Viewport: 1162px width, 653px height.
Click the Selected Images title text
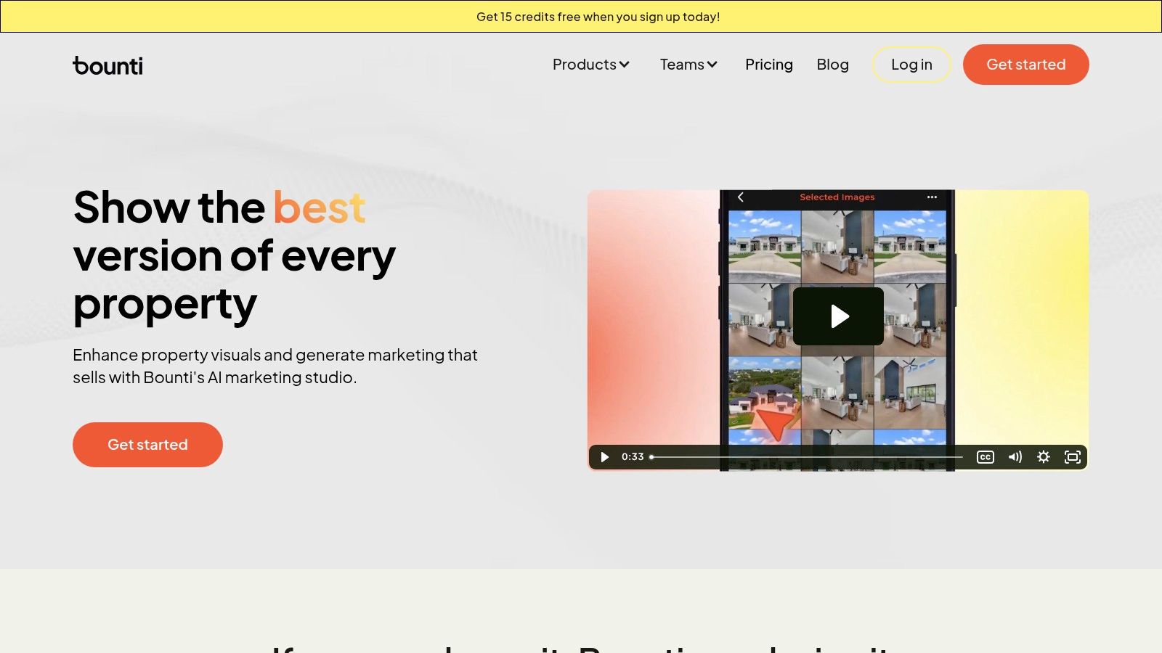pos(837,197)
